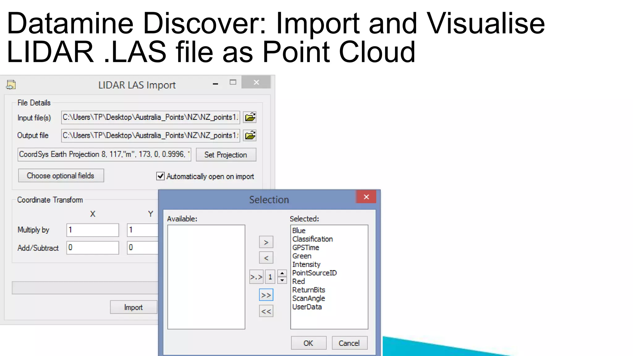Confirm Selection dialog with OK

click(x=308, y=343)
